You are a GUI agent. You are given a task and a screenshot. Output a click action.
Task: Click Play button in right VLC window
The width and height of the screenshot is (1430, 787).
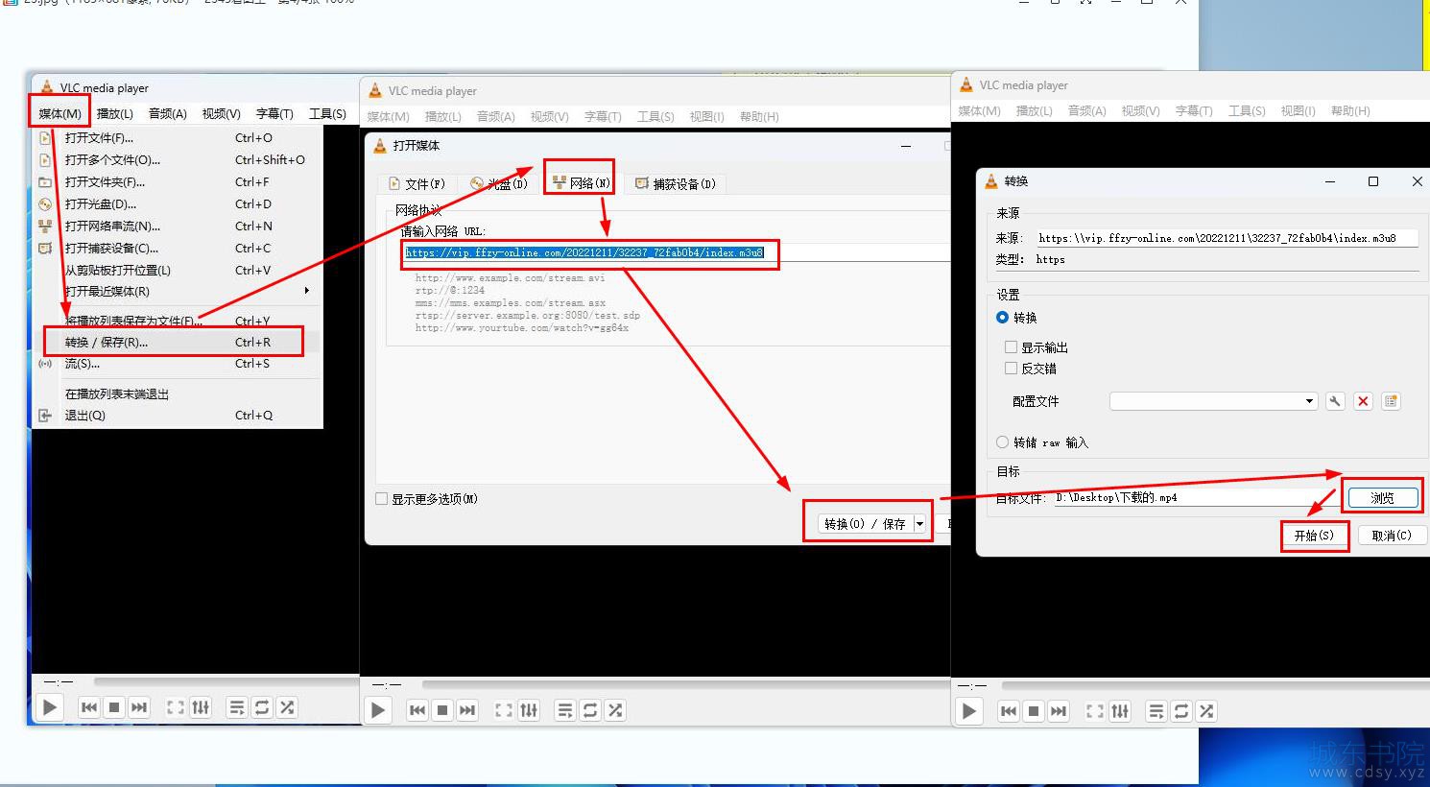(x=969, y=711)
